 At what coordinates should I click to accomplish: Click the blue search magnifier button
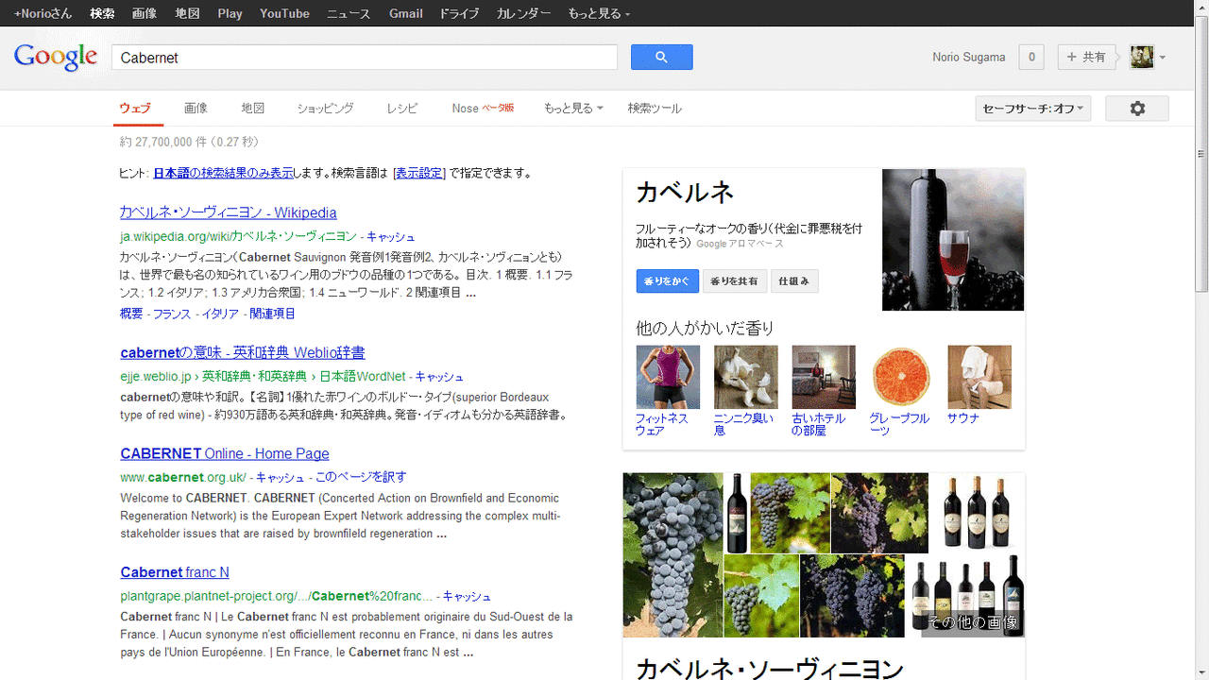[661, 58]
